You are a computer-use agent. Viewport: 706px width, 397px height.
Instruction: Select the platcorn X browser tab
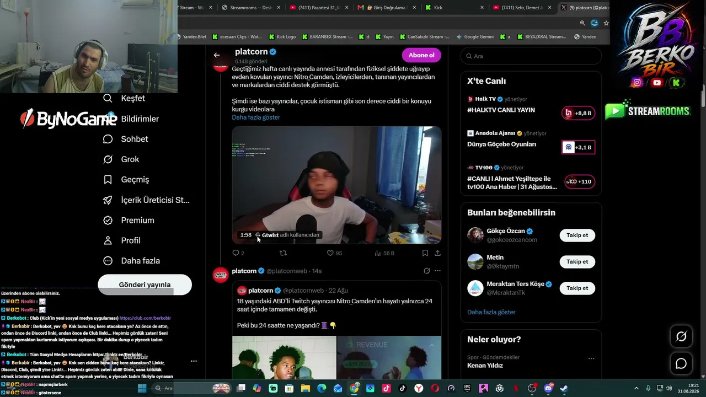point(584,8)
